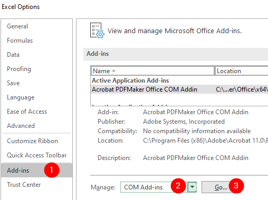Click the Description value Acrobat PDFMaker text

coord(196,158)
